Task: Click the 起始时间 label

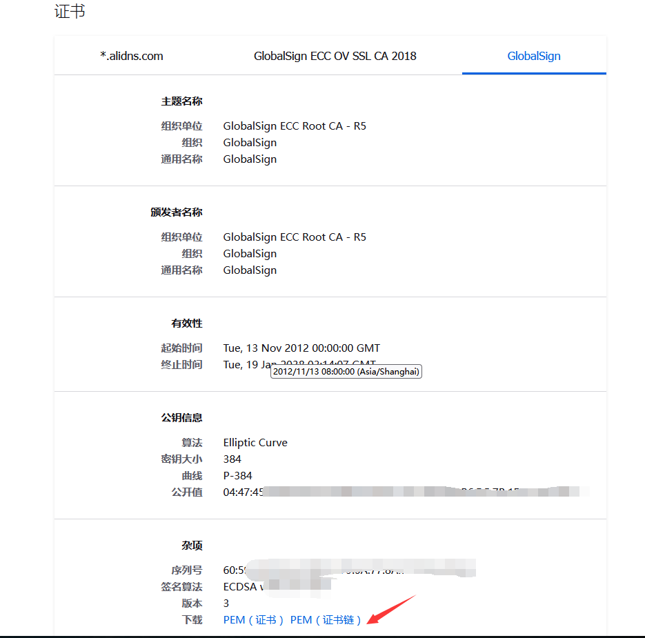Action: tap(181, 348)
